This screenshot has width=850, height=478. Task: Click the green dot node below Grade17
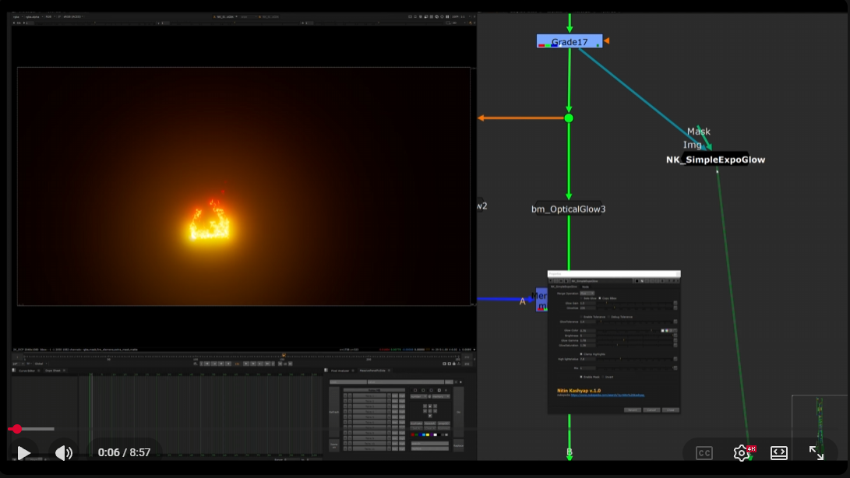[569, 118]
